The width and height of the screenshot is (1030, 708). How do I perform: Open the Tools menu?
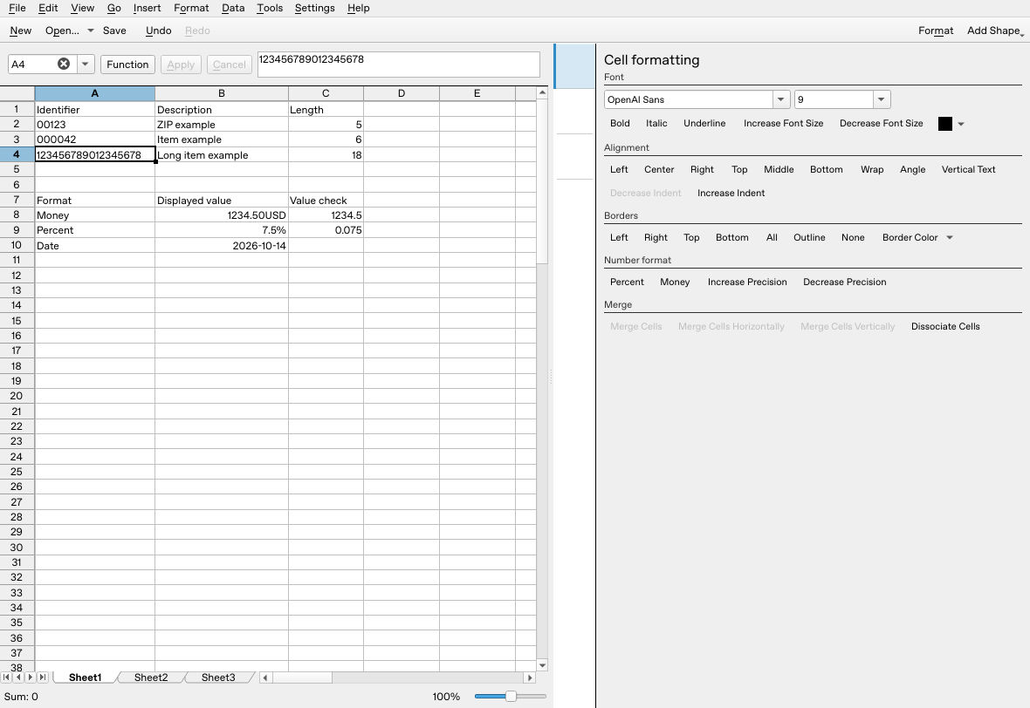[270, 8]
